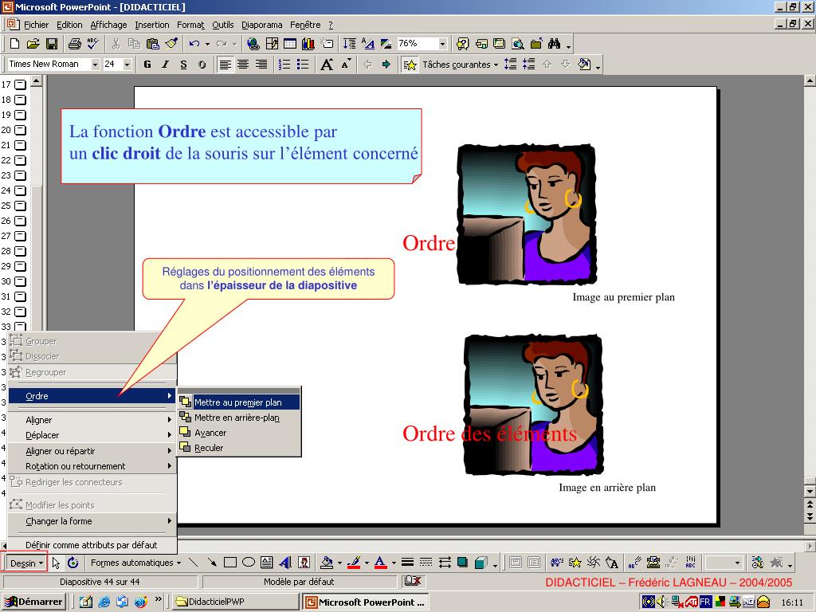Select the Line drawing tool
This screenshot has height=612, width=816.
coord(193,563)
